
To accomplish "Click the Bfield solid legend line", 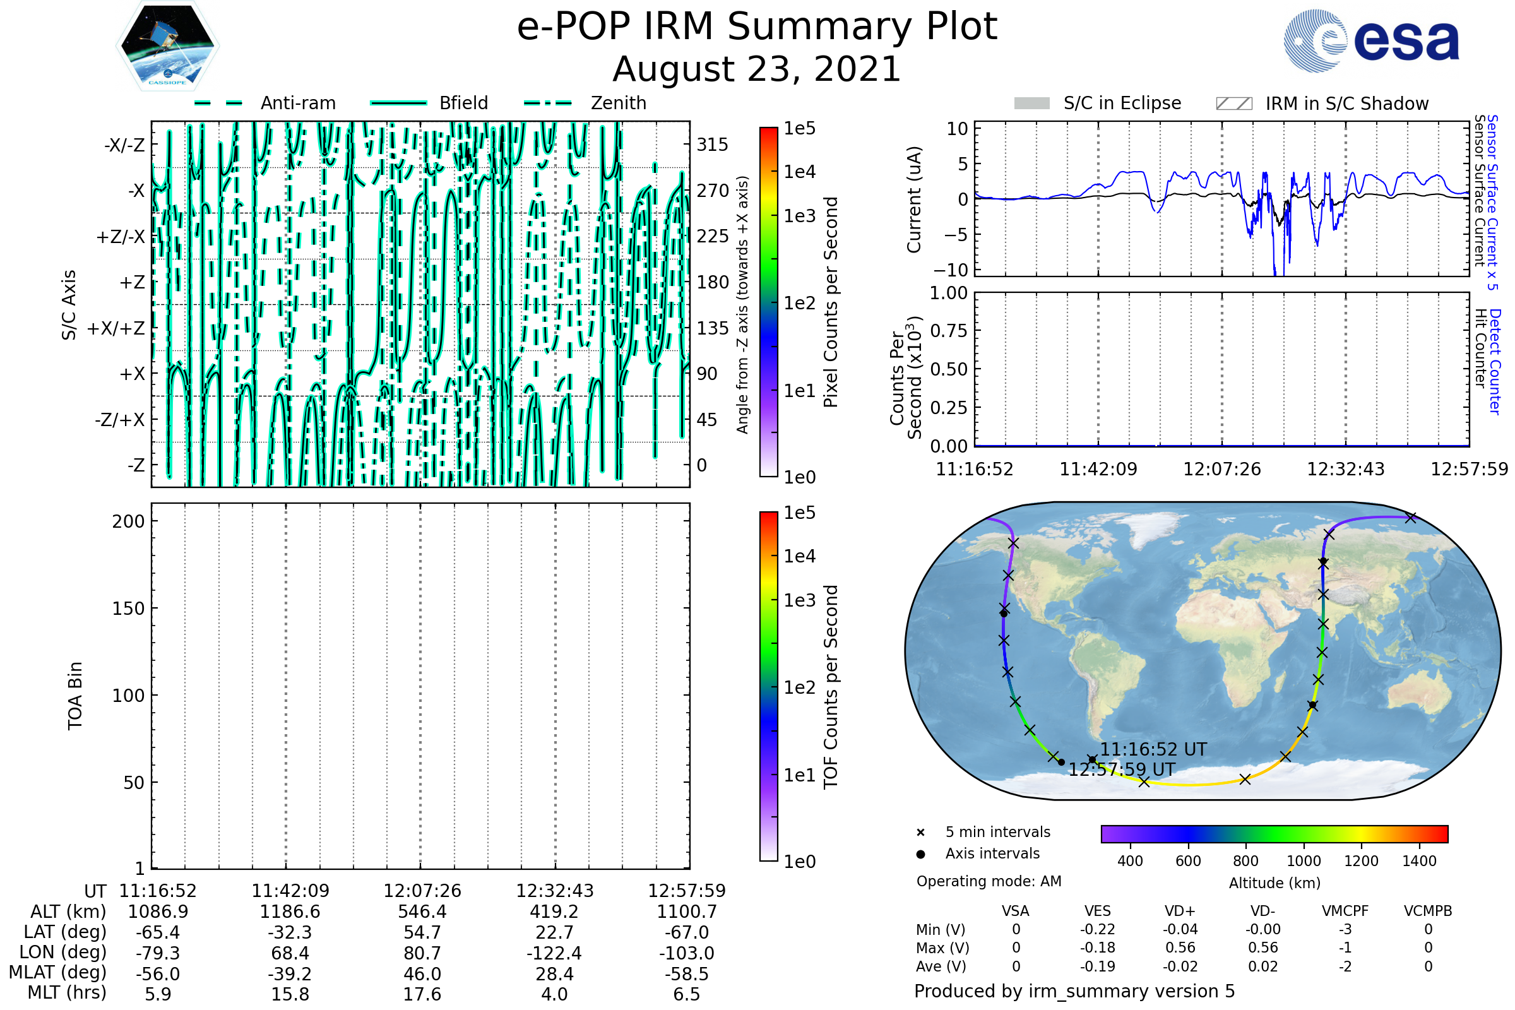I will pyautogui.click(x=398, y=103).
